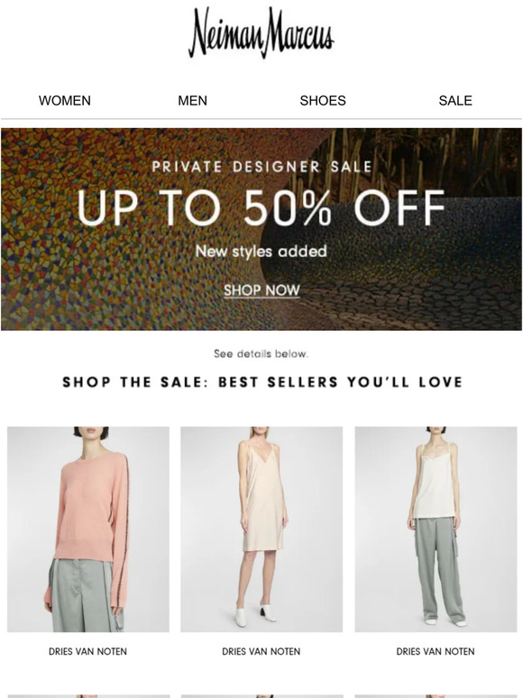This screenshot has height=698, width=523.
Task: Open the MEN navigation link
Action: pyautogui.click(x=192, y=101)
